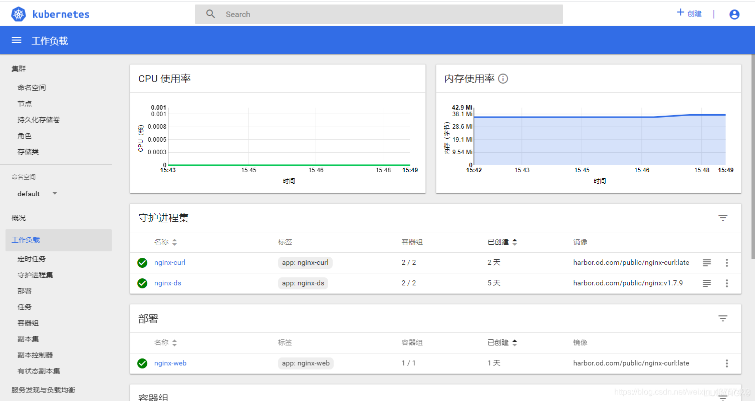This screenshot has width=755, height=401.
Task: Open more actions menu for nginx-web
Action: coord(727,363)
